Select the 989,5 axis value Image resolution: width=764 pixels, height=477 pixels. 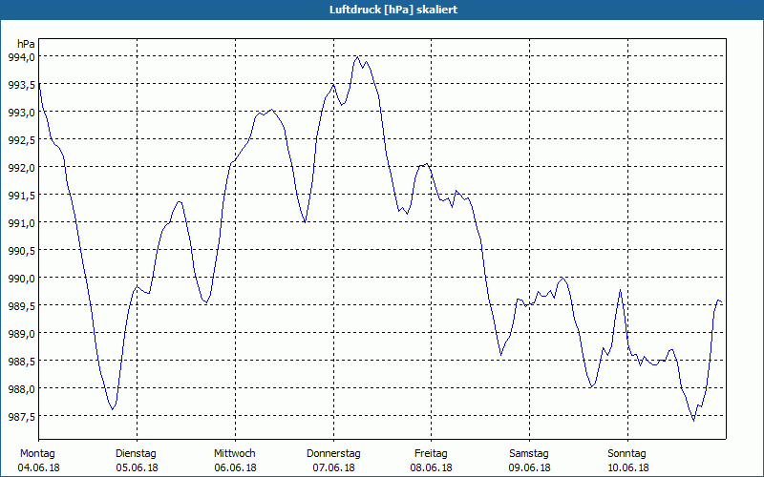(x=21, y=305)
